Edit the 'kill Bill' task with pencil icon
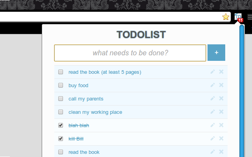252x157 pixels. pos(213,138)
